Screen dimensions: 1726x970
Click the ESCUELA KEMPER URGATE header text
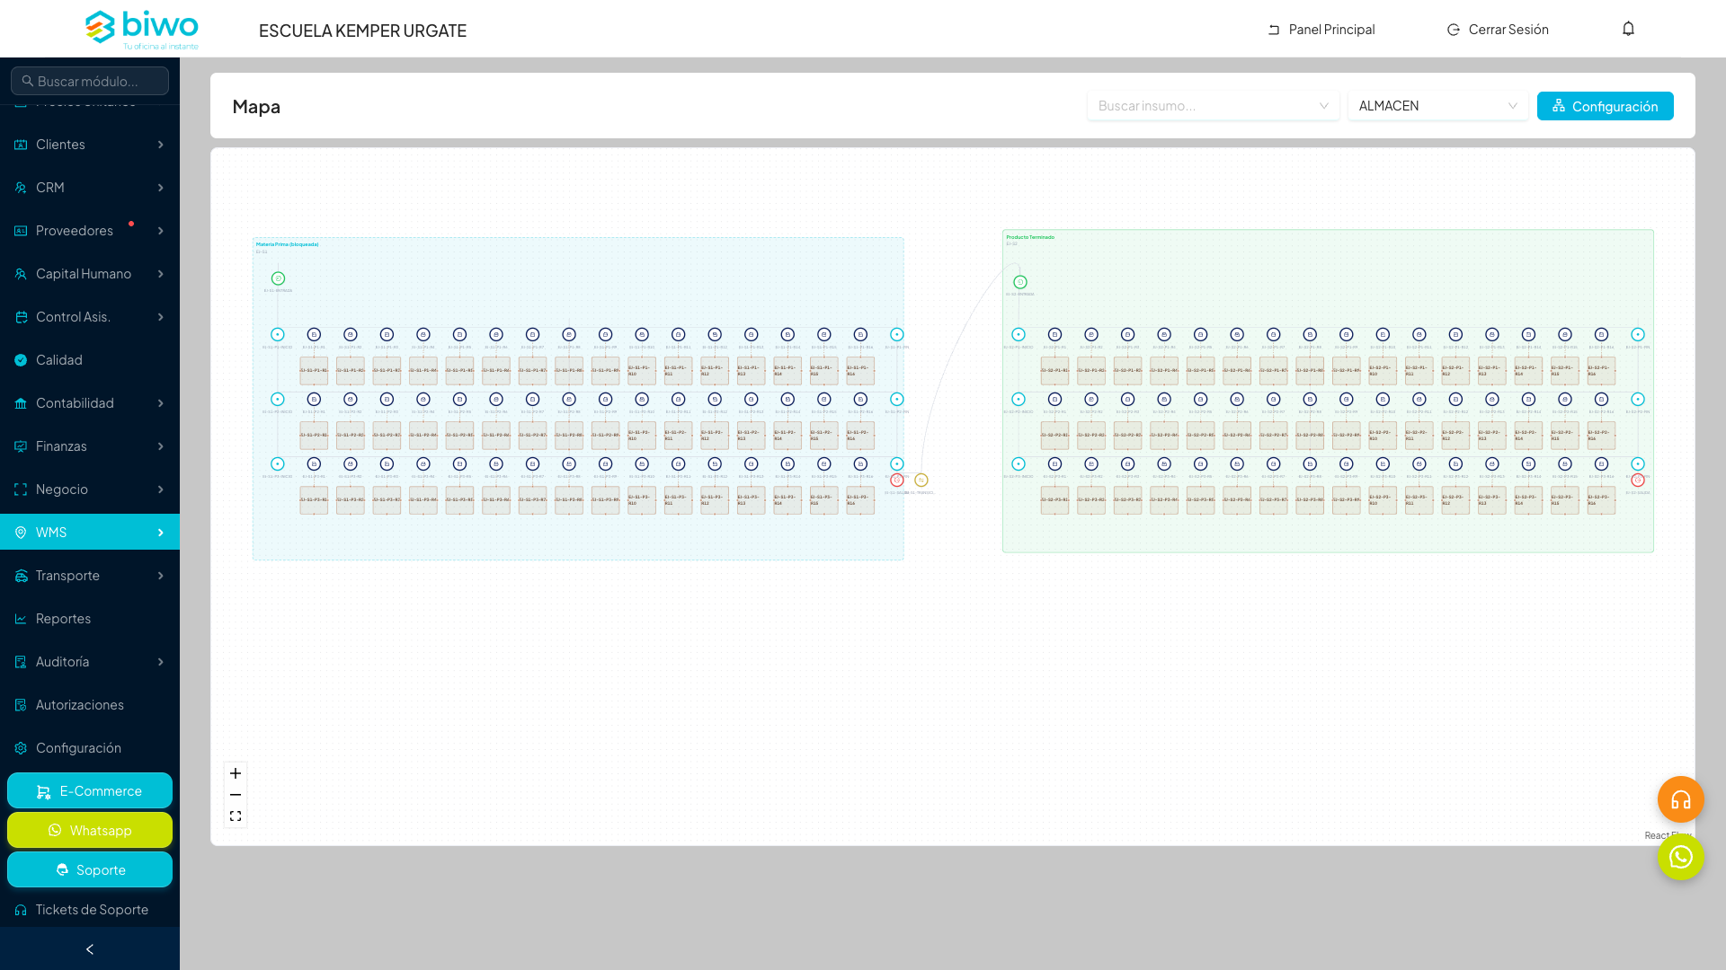click(362, 31)
